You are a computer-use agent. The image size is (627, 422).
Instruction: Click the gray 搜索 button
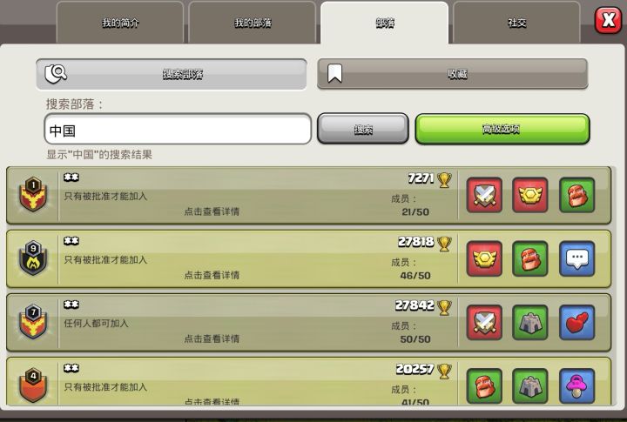coord(363,129)
